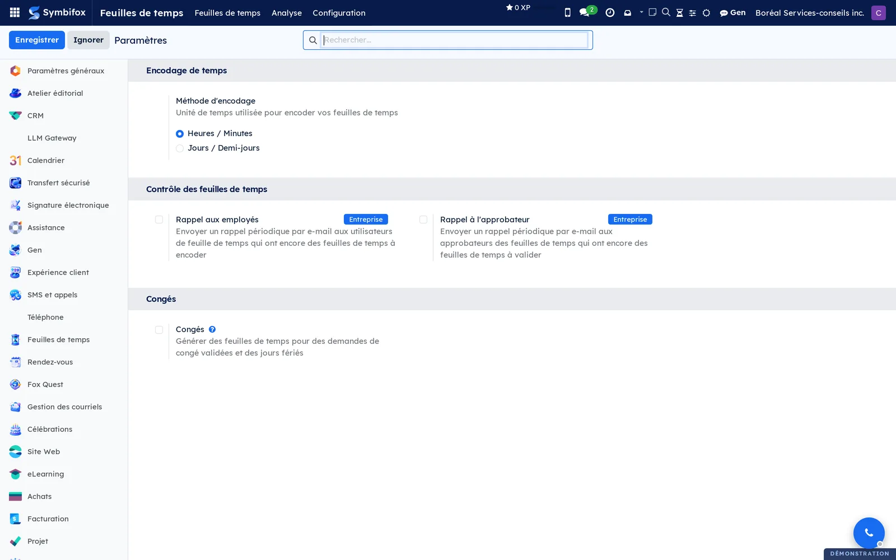Viewport: 896px width, 560px height.
Task: Open Téléphone settings
Action: (x=64, y=317)
